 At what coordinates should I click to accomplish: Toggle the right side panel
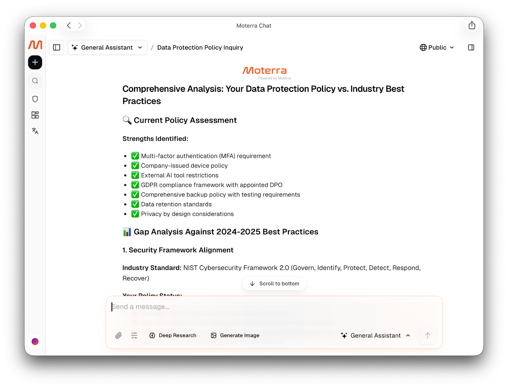pyautogui.click(x=471, y=47)
